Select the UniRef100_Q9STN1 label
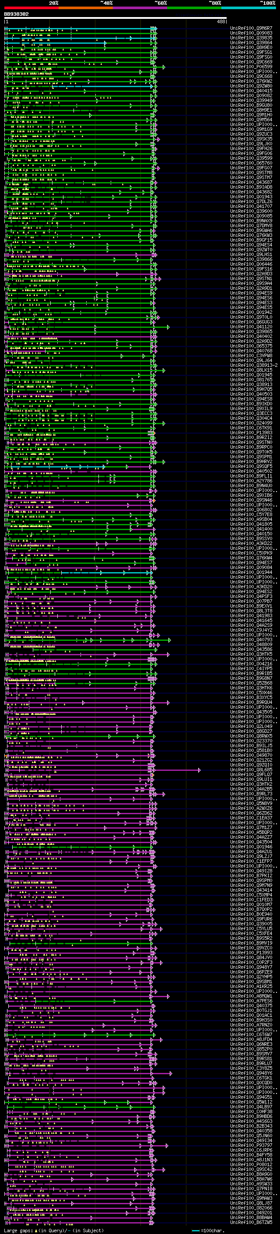 (x=251, y=279)
